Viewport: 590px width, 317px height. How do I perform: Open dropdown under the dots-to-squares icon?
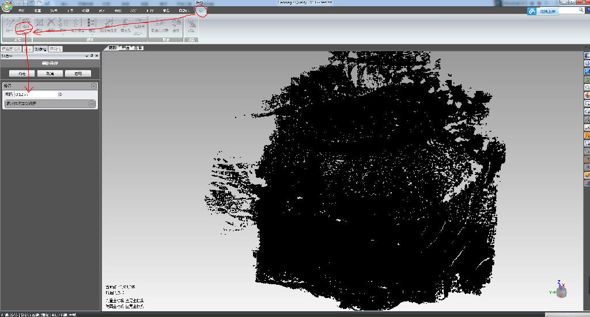92,34
